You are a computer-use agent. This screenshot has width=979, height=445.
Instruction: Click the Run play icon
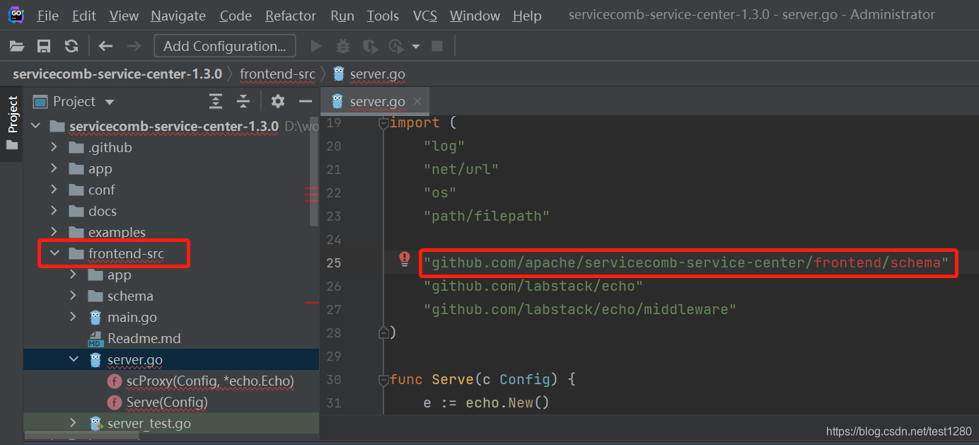coord(316,46)
